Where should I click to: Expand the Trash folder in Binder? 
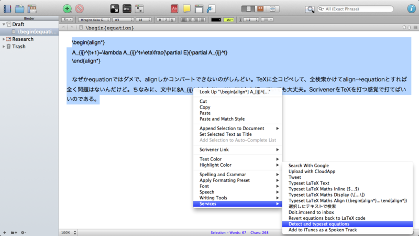click(x=4, y=47)
